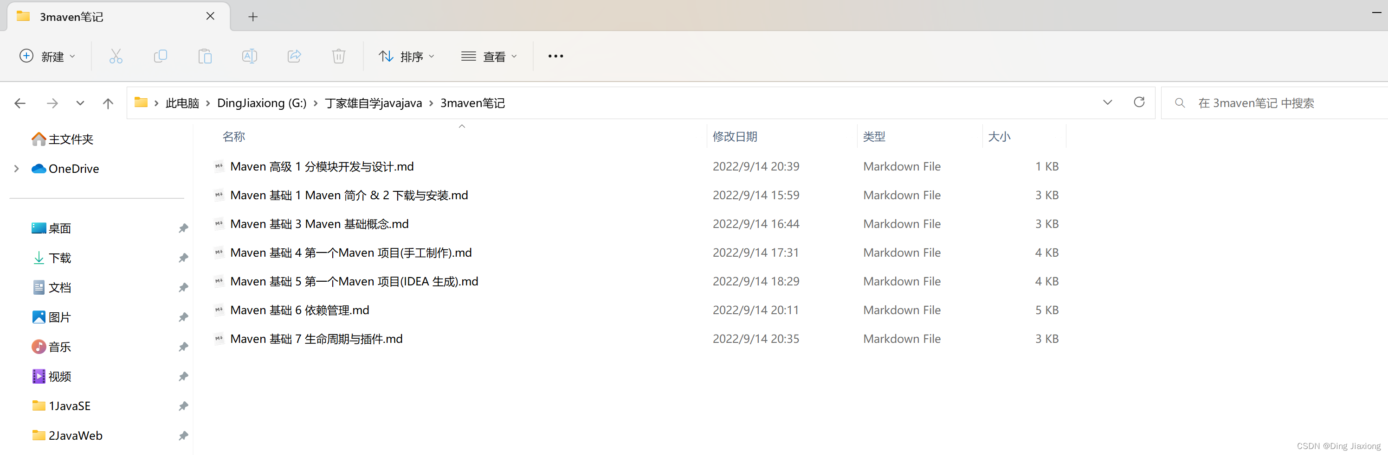The image size is (1388, 455).
Task: Click markdown icon of Maven 高级 1 file
Action: point(219,166)
